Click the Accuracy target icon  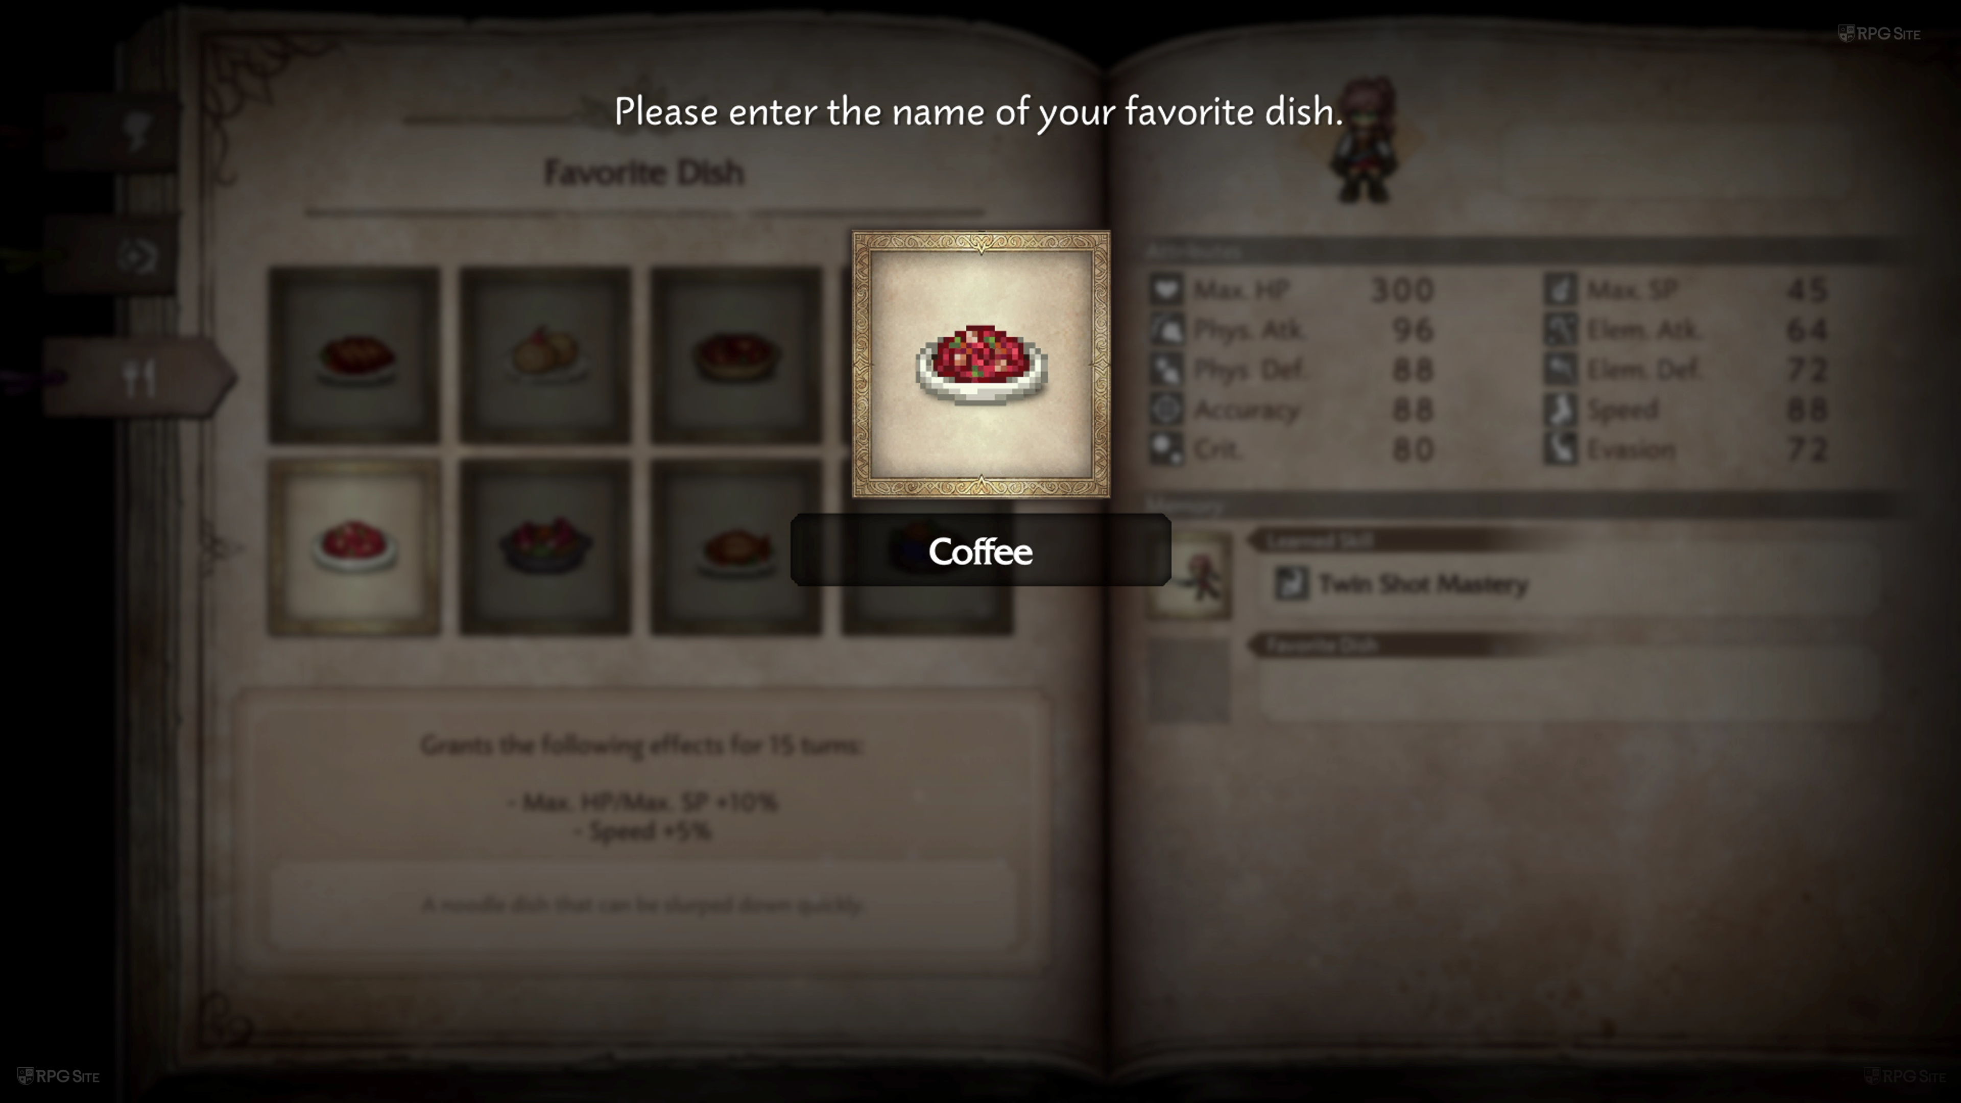(x=1166, y=410)
